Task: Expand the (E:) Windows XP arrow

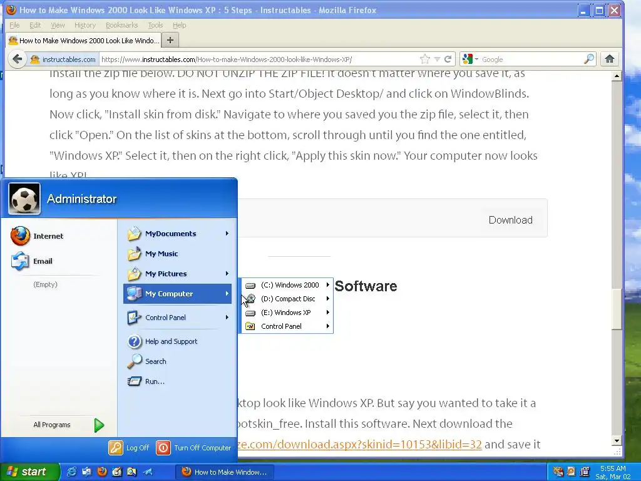Action: (x=328, y=313)
